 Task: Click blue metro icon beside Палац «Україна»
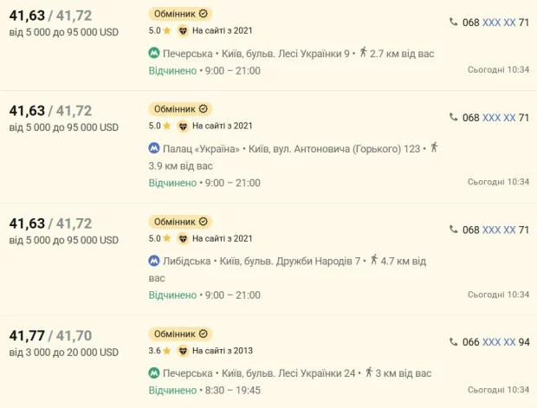[x=154, y=148]
